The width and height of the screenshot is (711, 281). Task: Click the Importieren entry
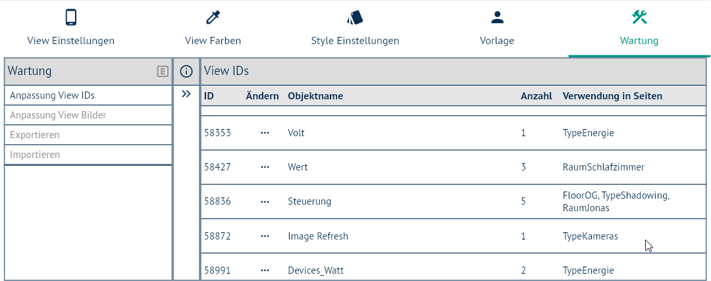click(35, 155)
